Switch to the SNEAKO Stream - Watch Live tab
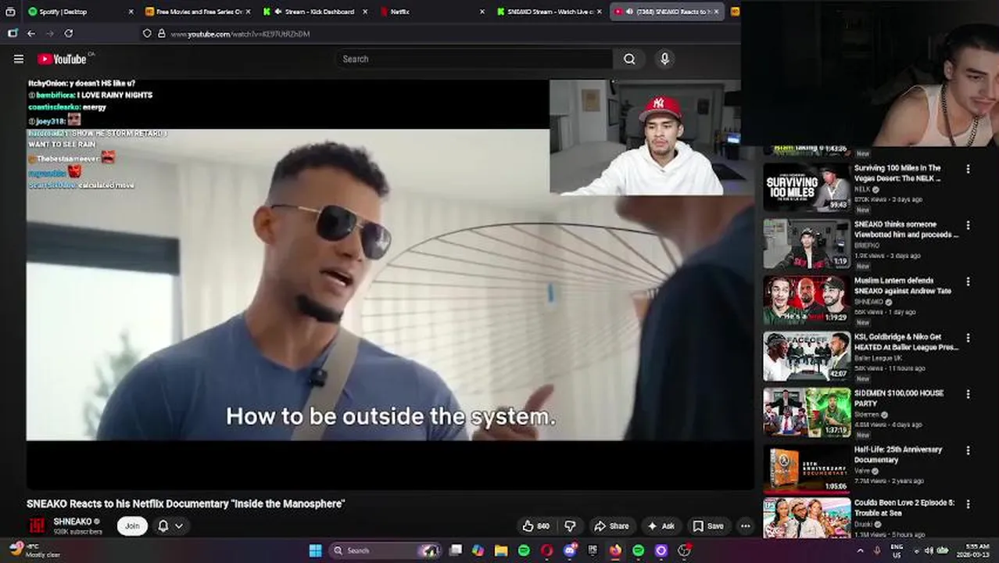The width and height of the screenshot is (999, 563). 550,12
